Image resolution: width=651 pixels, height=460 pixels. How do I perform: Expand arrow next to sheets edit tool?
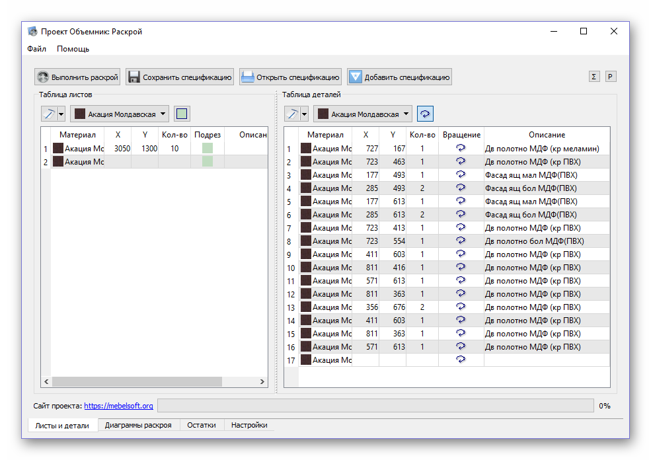point(61,114)
